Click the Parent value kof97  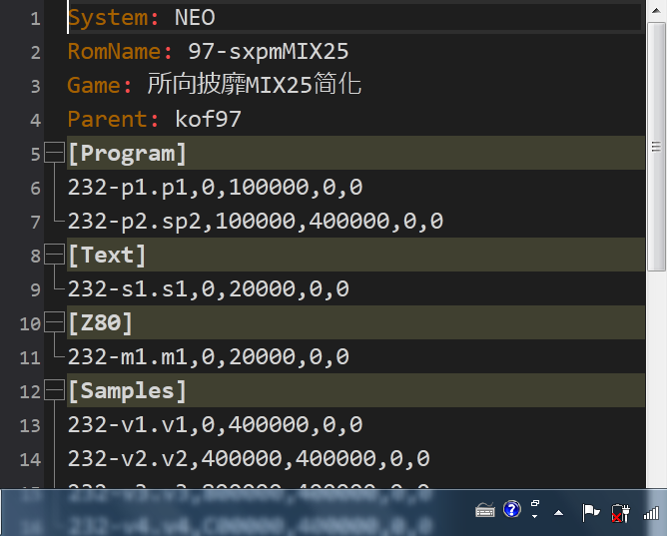click(208, 120)
